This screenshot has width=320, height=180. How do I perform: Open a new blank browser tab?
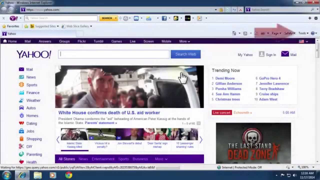click(79, 34)
